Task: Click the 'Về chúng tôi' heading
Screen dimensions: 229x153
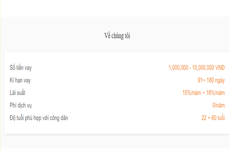Action: tap(117, 36)
